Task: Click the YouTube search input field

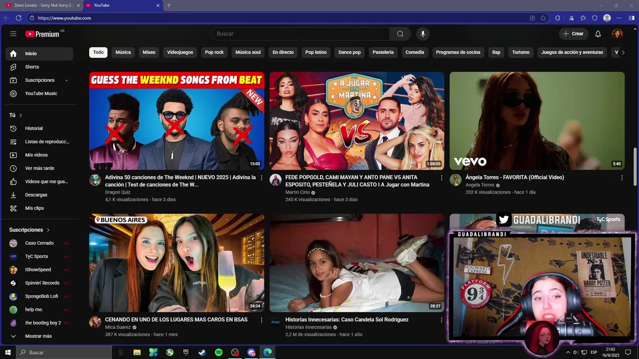Action: 301,34
